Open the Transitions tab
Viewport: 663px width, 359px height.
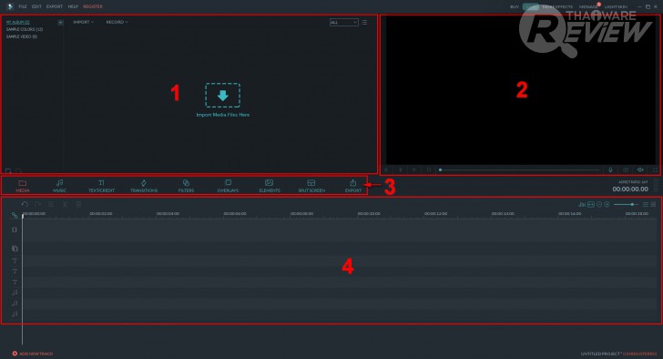click(144, 186)
